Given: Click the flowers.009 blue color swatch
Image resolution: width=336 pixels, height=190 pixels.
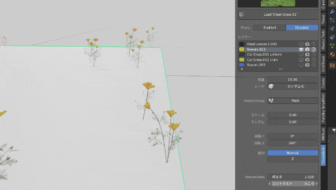Looking at the screenshot, I should (242, 64).
